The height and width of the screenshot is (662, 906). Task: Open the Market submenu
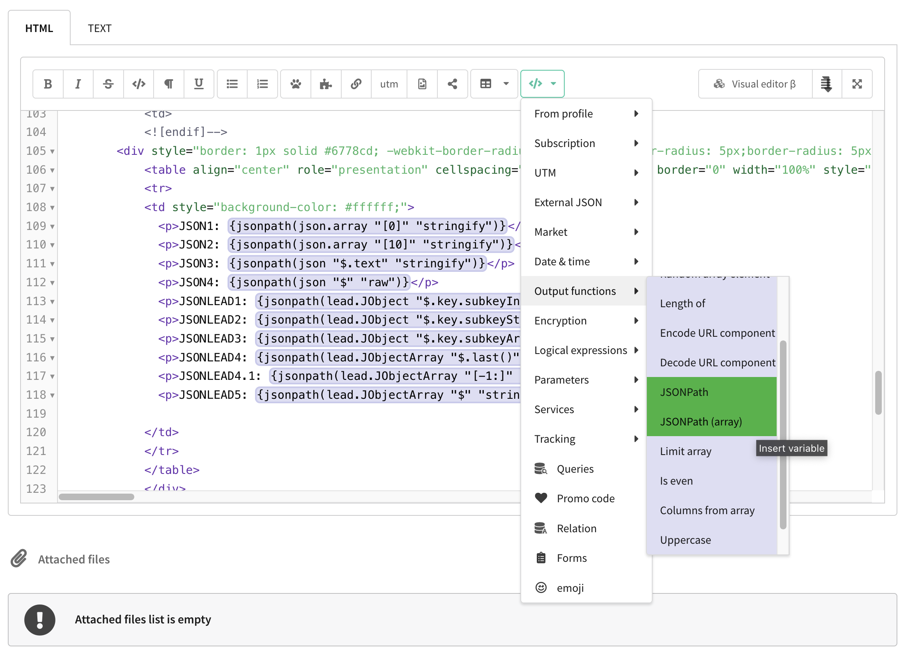(586, 232)
